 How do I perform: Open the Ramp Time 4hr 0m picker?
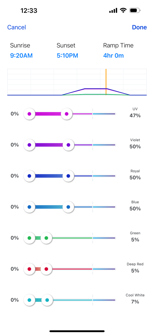(113, 56)
